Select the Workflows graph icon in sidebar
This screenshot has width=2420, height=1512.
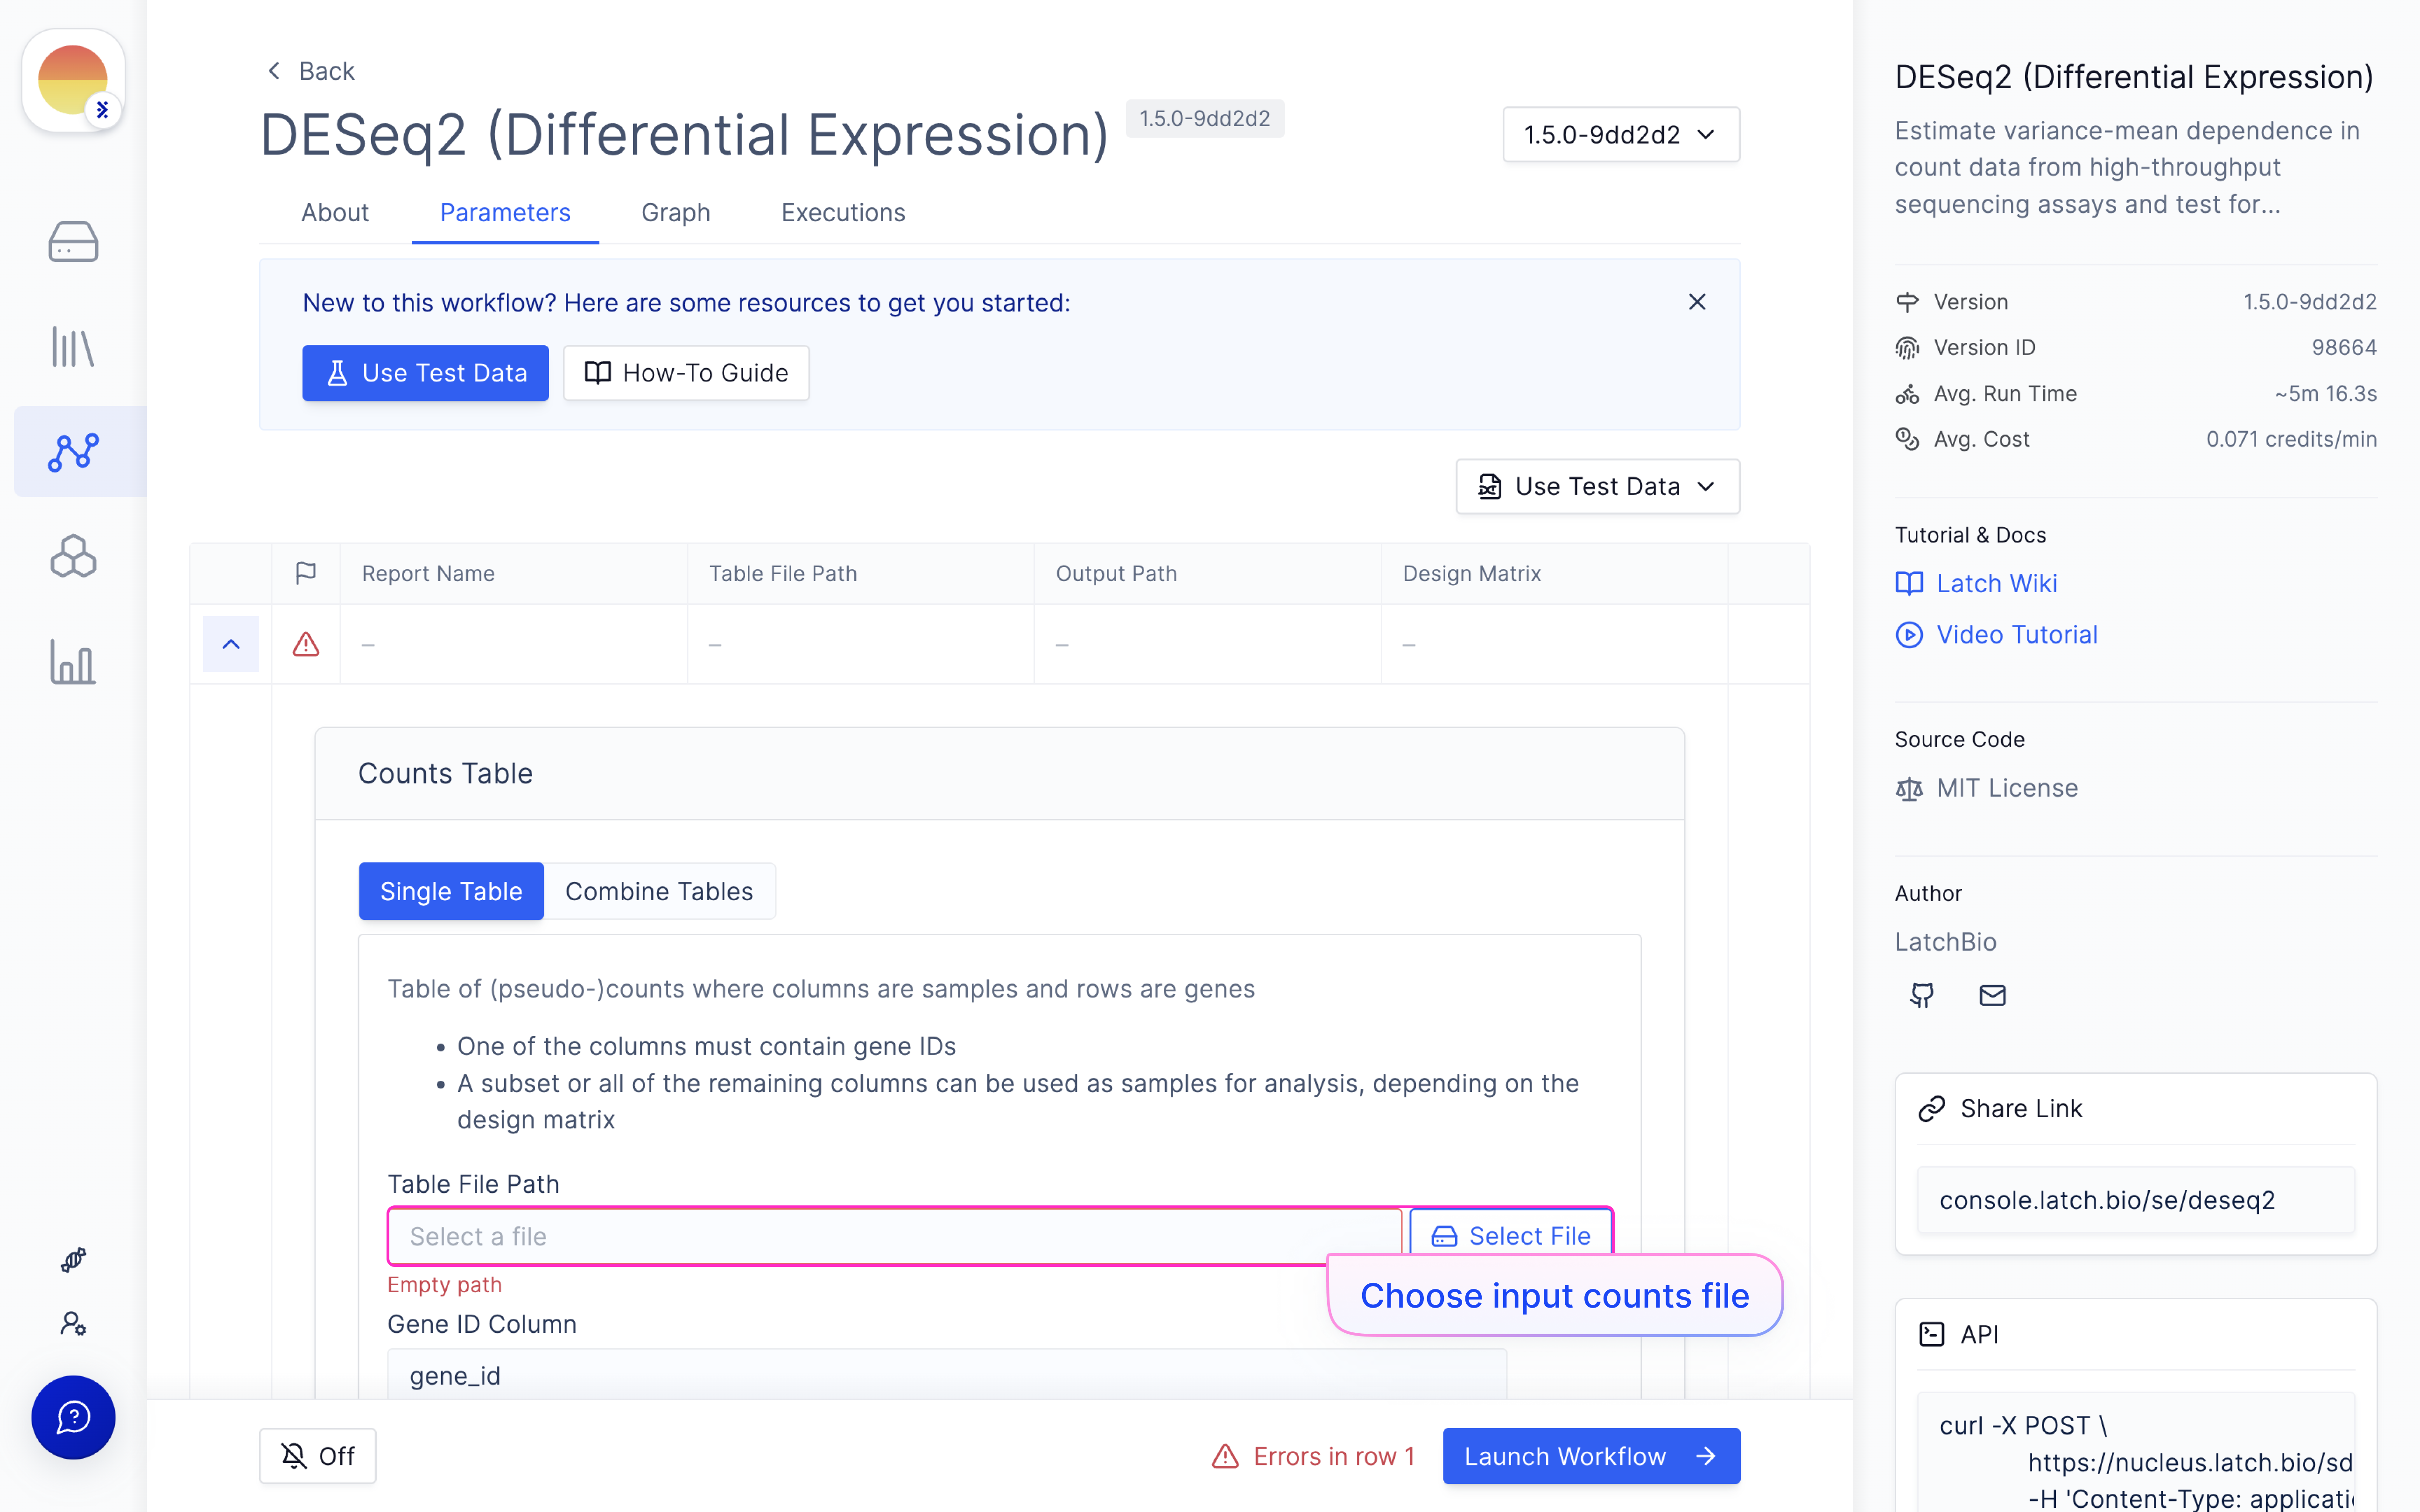pyautogui.click(x=73, y=452)
